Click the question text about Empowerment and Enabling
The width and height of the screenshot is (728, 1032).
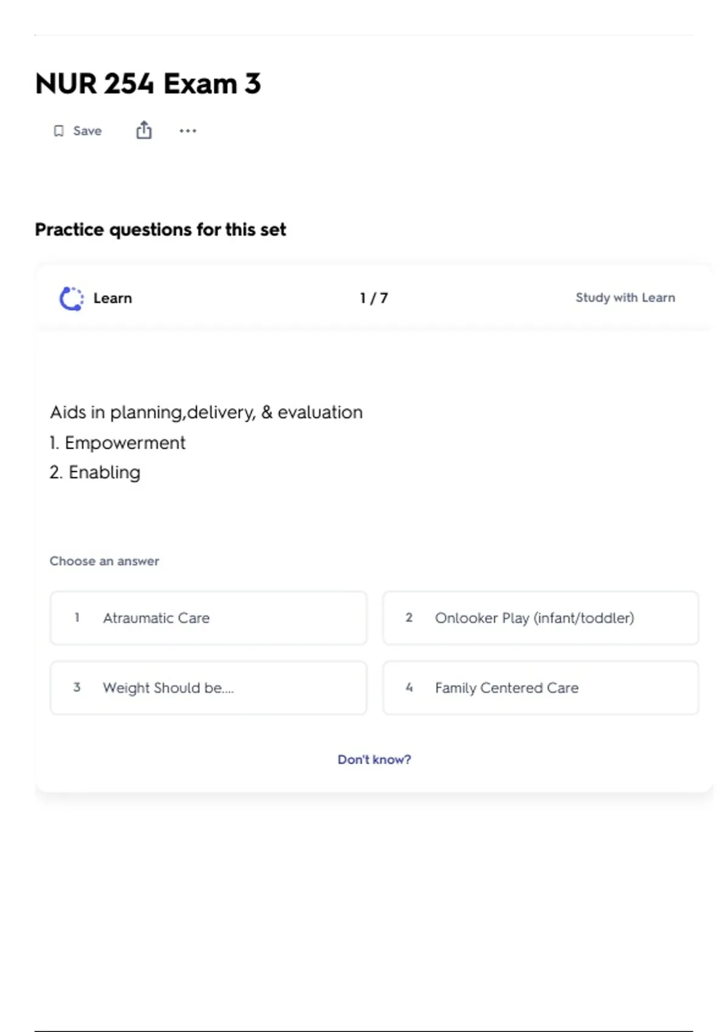(206, 442)
